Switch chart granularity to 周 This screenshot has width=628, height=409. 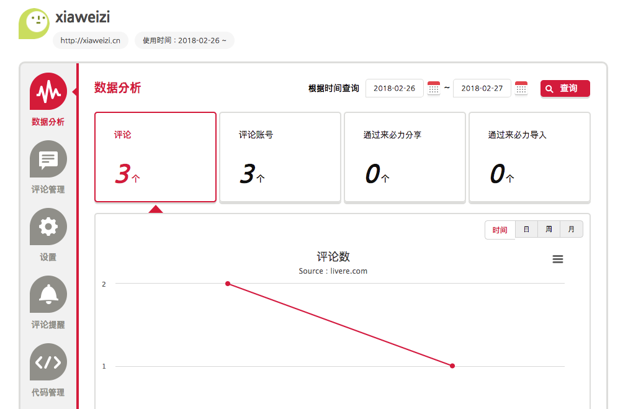pyautogui.click(x=549, y=229)
